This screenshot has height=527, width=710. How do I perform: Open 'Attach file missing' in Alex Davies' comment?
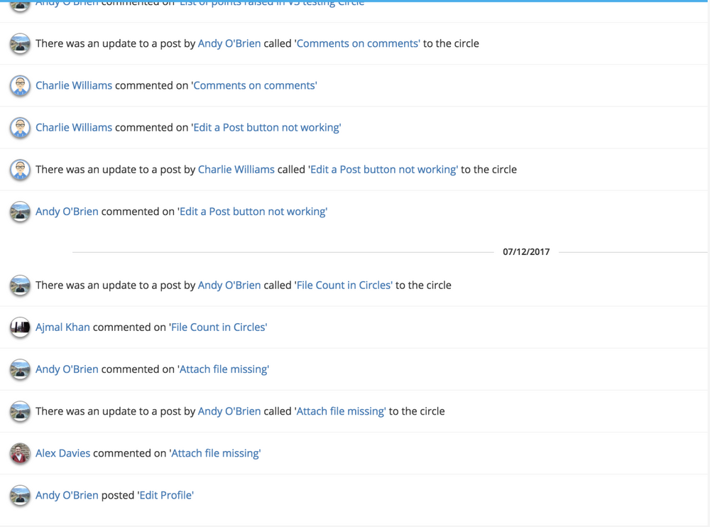coord(216,453)
